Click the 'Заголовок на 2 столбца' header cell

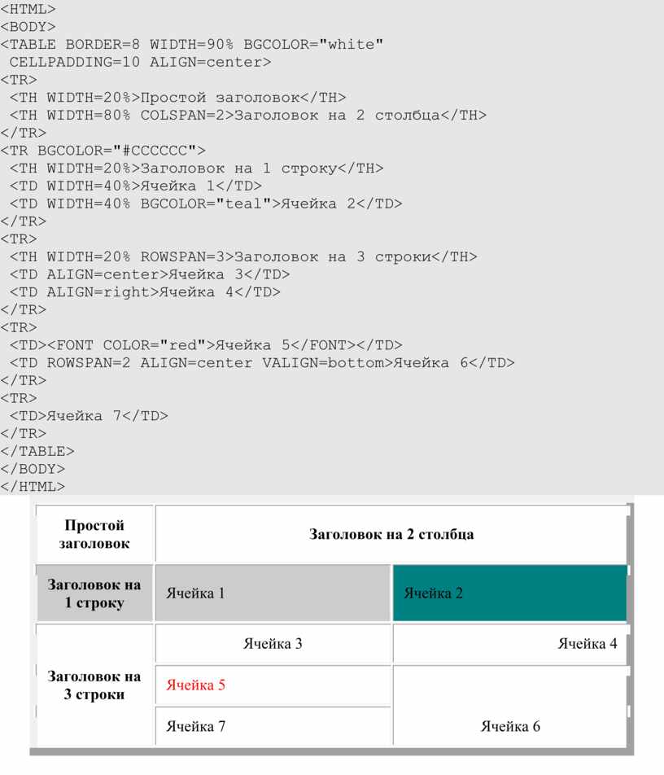(x=391, y=534)
